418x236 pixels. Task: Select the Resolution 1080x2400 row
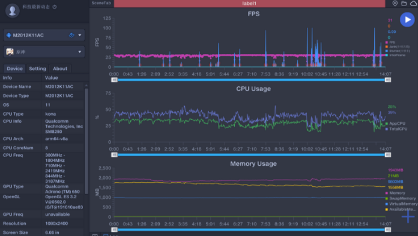[x=42, y=223]
